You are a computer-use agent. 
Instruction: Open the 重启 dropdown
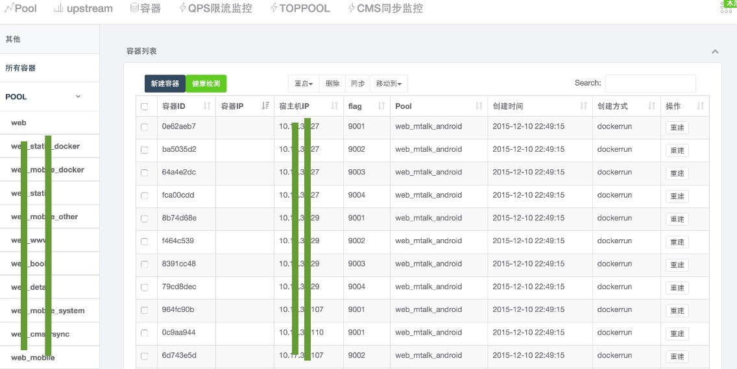click(x=304, y=84)
